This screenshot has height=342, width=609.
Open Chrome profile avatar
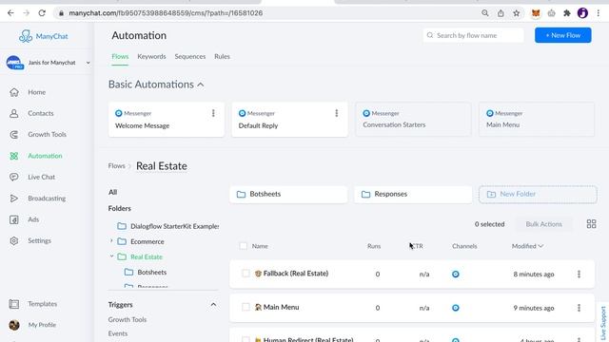tap(582, 13)
